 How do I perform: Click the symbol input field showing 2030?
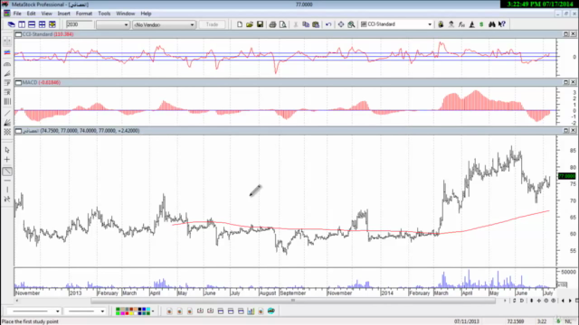(x=79, y=24)
